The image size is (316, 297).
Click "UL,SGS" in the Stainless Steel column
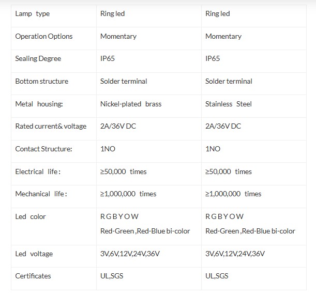tap(217, 276)
